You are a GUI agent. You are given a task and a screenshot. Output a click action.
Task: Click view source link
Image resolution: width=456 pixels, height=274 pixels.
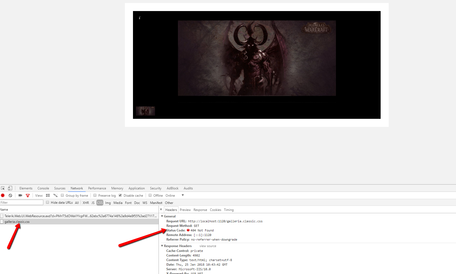pyautogui.click(x=208, y=246)
